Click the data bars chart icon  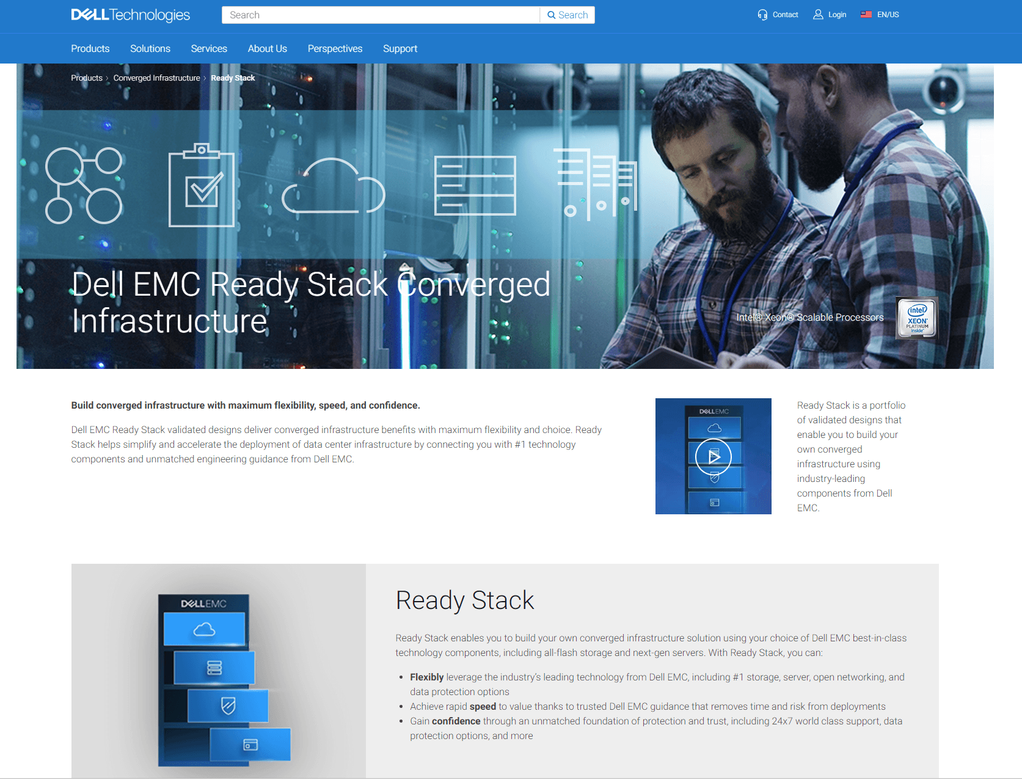tap(596, 184)
